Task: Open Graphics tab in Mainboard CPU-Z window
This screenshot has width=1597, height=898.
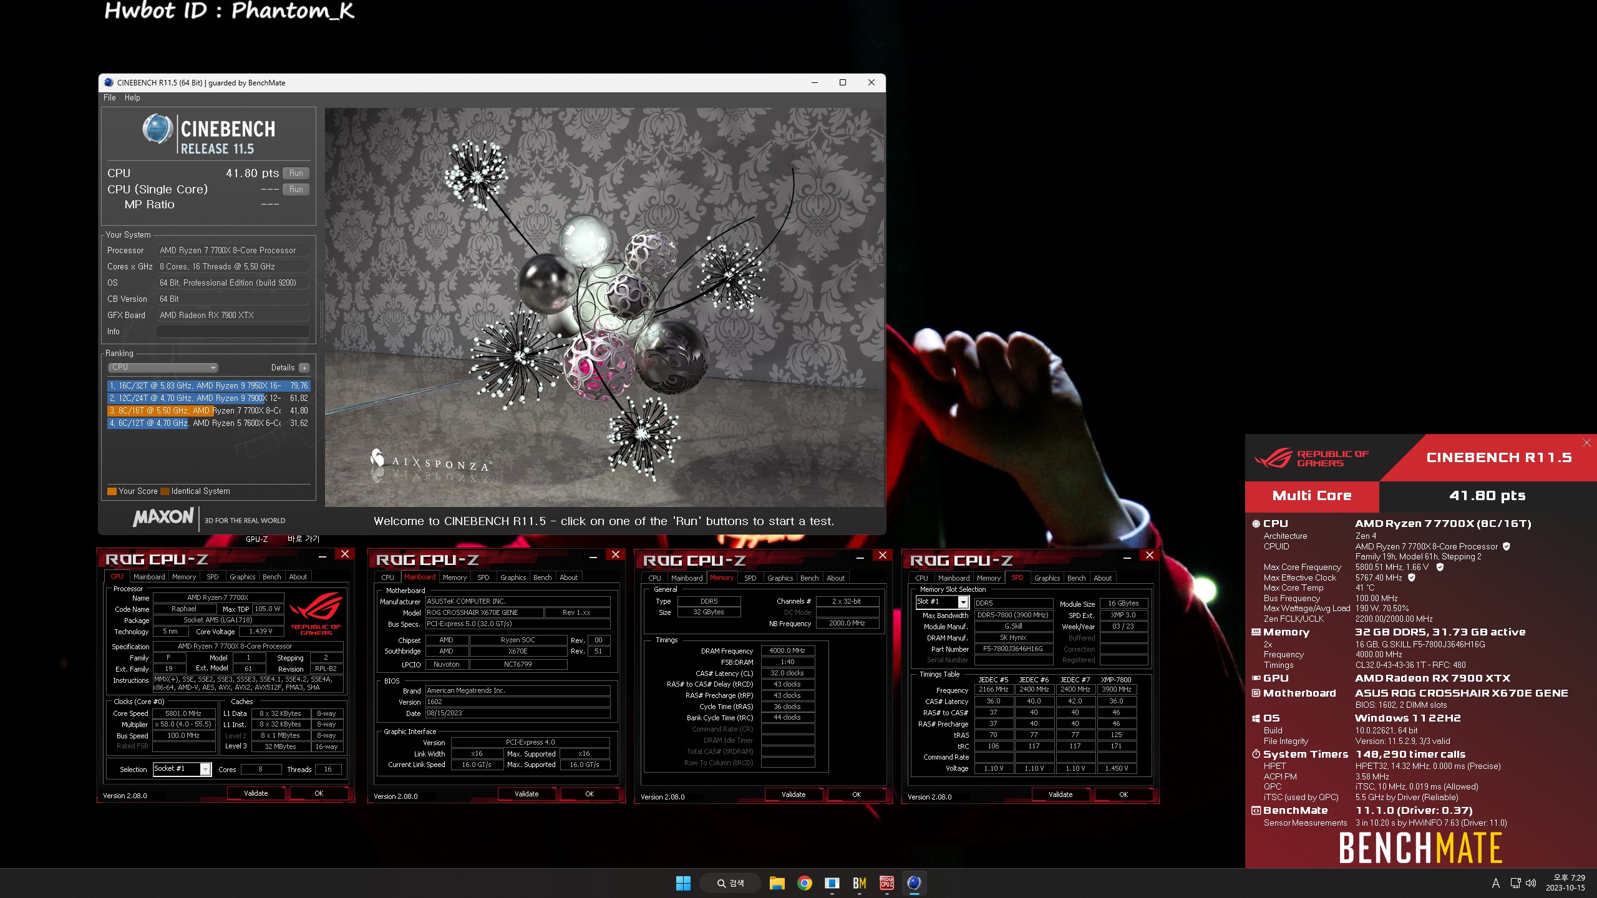Action: click(x=513, y=577)
